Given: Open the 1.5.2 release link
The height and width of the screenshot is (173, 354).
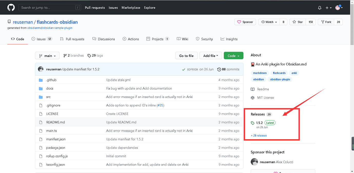Looking at the screenshot, I should pyautogui.click(x=259, y=123).
